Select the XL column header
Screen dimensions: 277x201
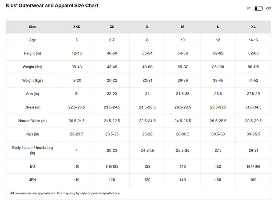253,27
